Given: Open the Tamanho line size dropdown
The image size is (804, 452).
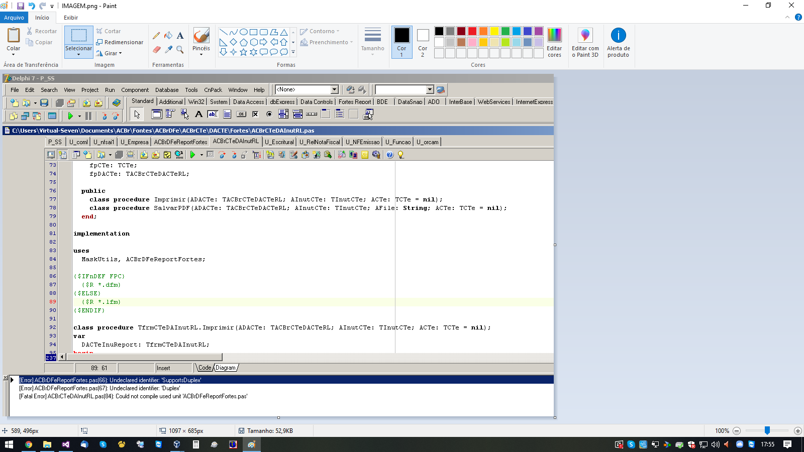Looking at the screenshot, I should (372, 42).
